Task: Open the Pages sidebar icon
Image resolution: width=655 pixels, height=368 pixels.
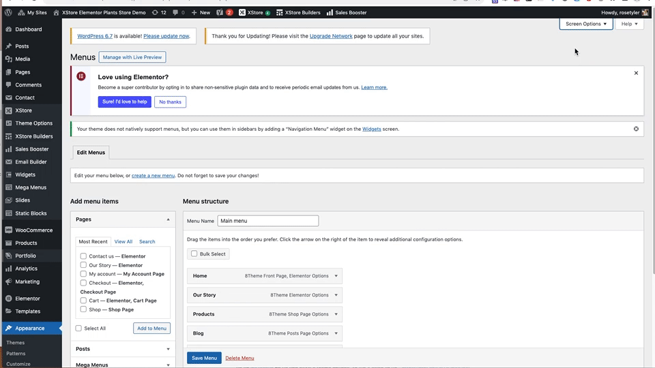Action: click(9, 72)
